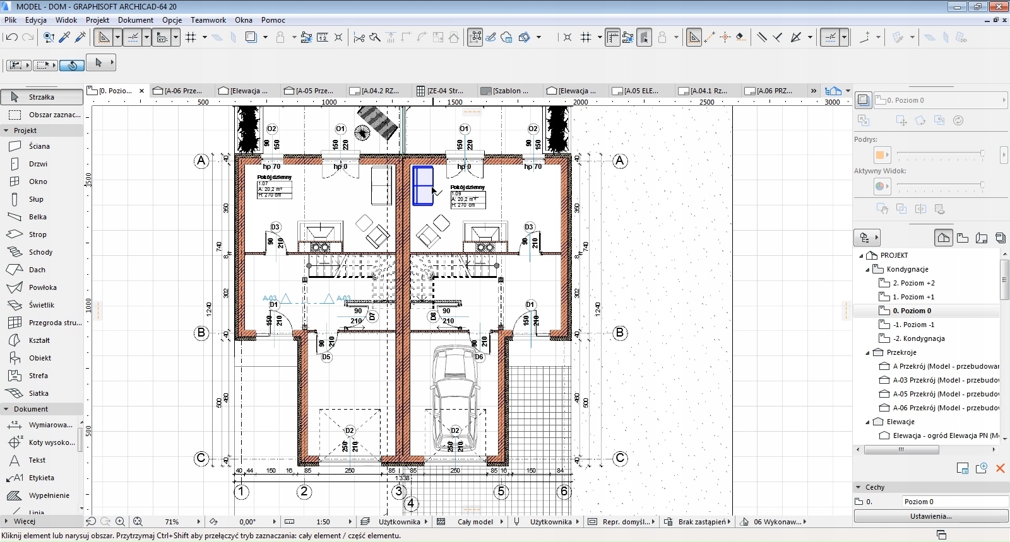Viewport: 1010px width, 542px height.
Task: Select the Okno window tool
Action: coord(38,182)
